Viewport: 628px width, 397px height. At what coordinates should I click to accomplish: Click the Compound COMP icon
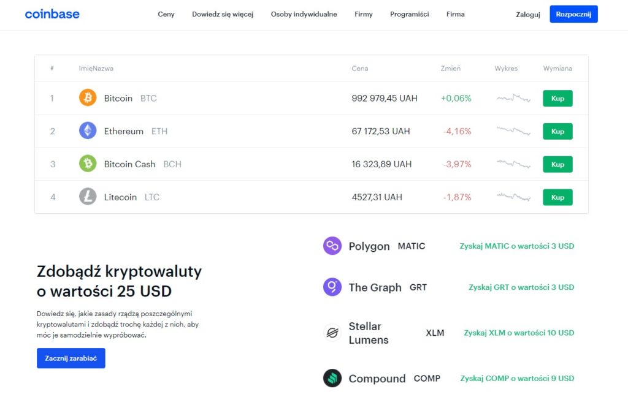332,378
